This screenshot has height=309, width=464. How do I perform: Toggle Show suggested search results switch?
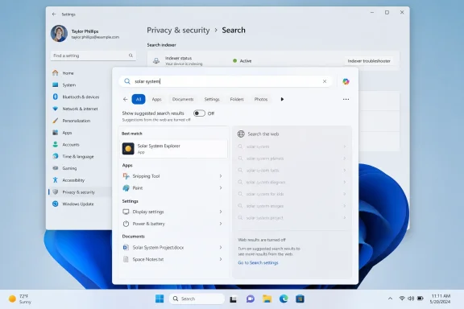point(199,113)
